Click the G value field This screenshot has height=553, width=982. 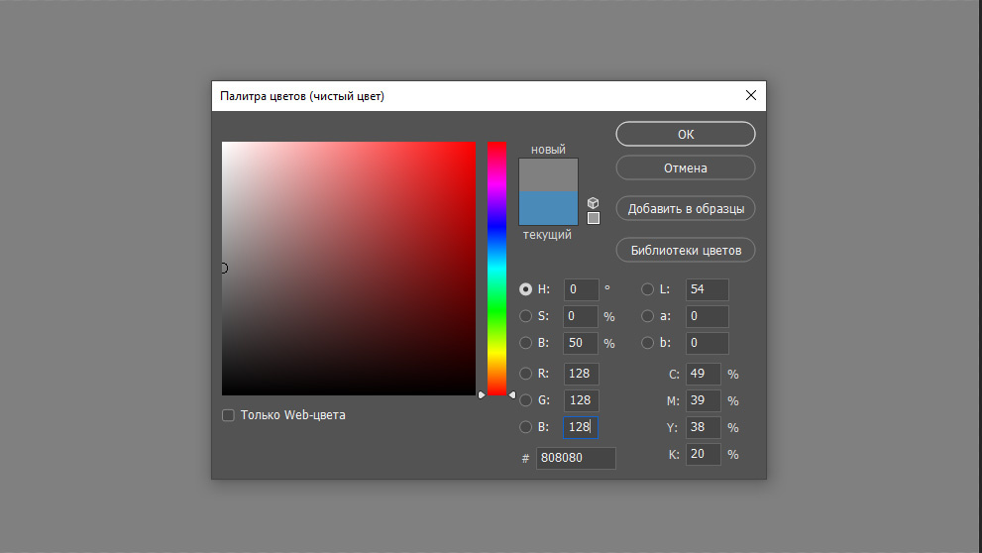[x=582, y=400]
